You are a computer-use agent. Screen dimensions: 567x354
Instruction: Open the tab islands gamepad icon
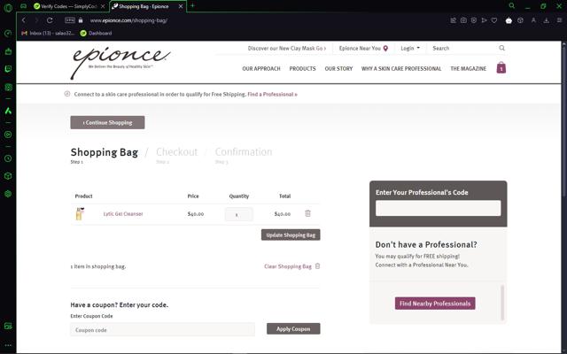click(24, 6)
